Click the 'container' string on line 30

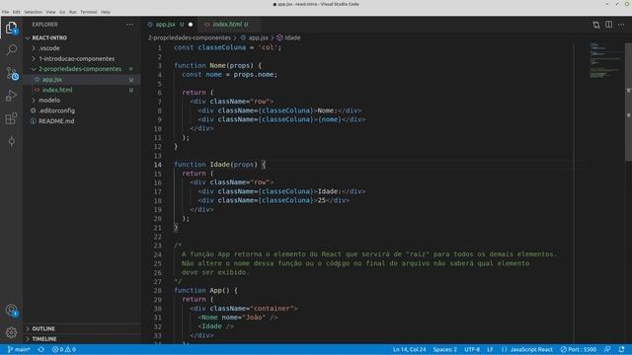pyautogui.click(x=272, y=309)
